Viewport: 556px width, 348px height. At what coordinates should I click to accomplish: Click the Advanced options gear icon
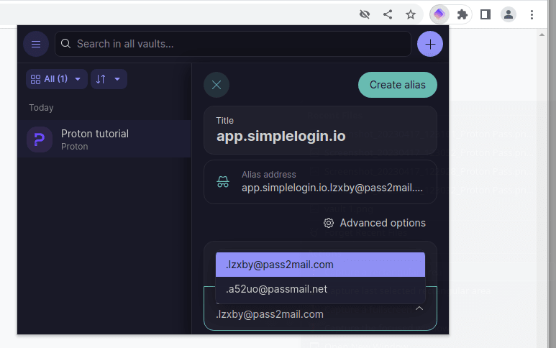click(329, 223)
